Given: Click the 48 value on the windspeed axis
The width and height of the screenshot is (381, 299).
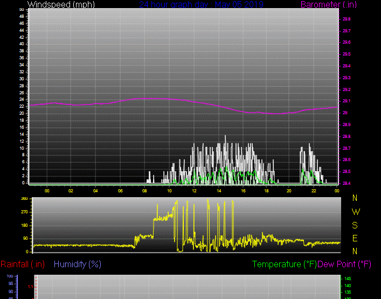Looking at the screenshot, I should click(22, 16).
